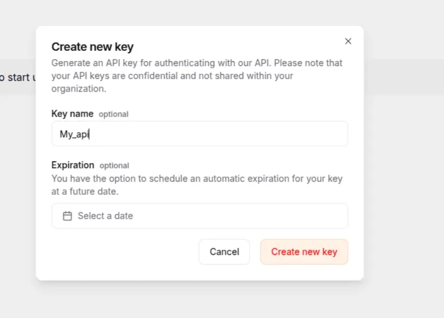
Task: Click the automatic expiration helper text
Action: 197,185
